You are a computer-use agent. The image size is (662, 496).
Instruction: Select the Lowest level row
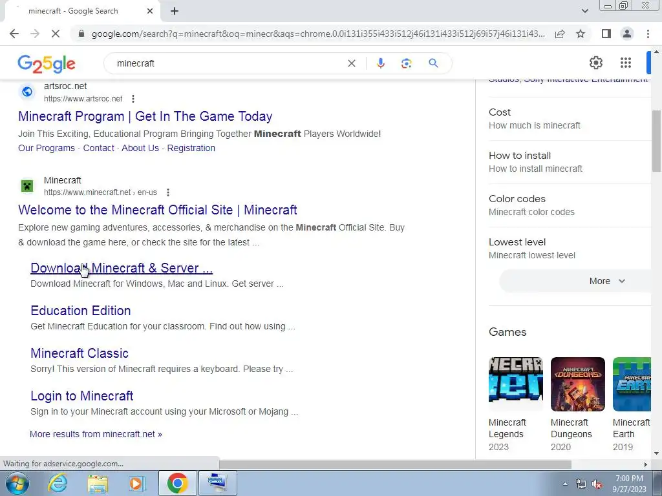pyautogui.click(x=570, y=249)
